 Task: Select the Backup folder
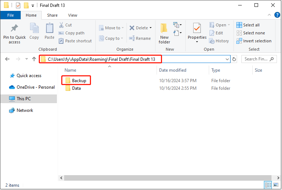point(76,81)
